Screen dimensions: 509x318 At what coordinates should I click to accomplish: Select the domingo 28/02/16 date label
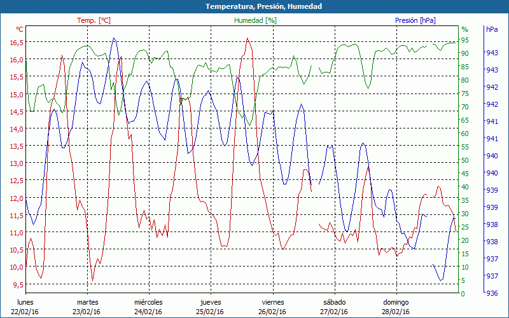coord(396,307)
